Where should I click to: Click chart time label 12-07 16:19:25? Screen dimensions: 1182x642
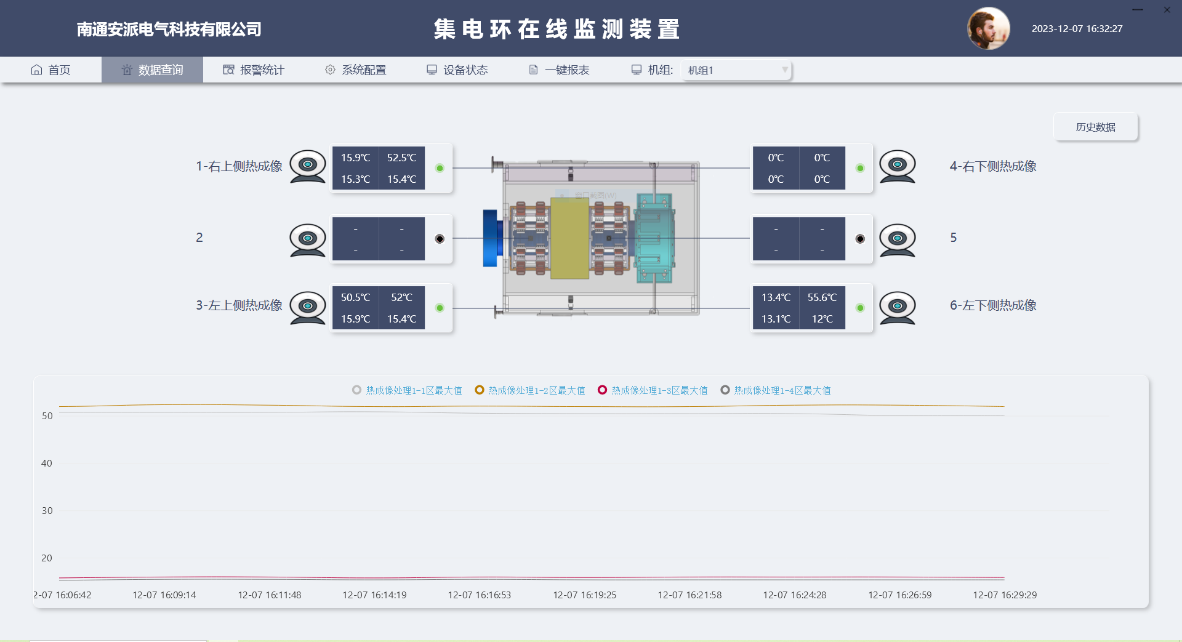tap(584, 595)
